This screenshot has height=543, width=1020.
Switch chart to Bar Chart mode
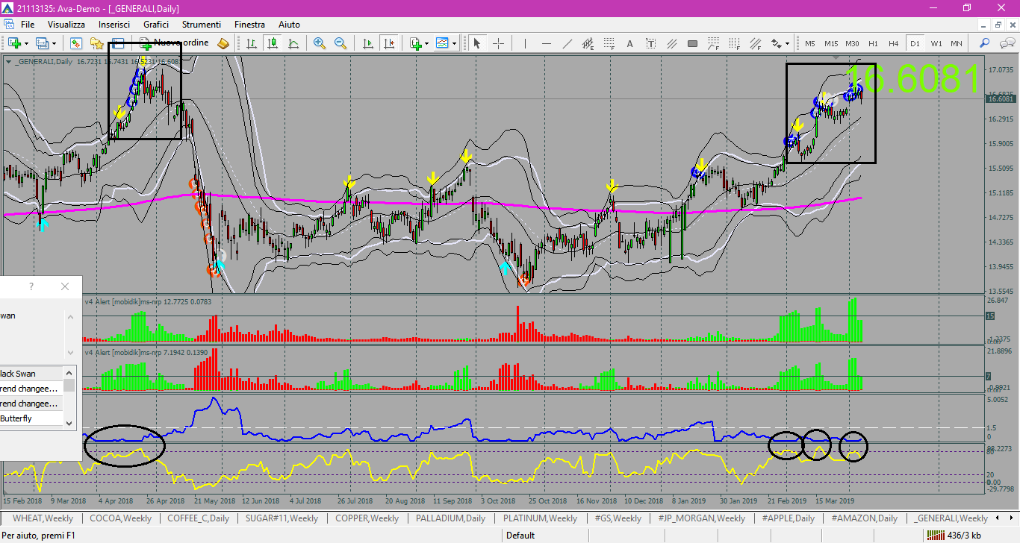click(252, 43)
